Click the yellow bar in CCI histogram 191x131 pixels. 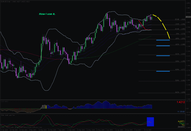click(46, 107)
